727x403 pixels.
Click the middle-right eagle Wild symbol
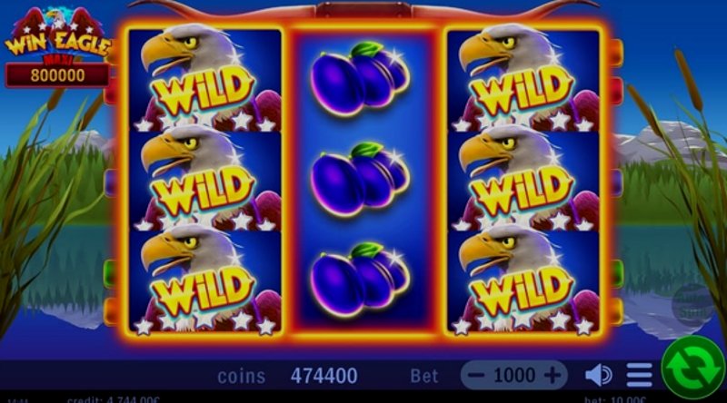tap(523, 181)
